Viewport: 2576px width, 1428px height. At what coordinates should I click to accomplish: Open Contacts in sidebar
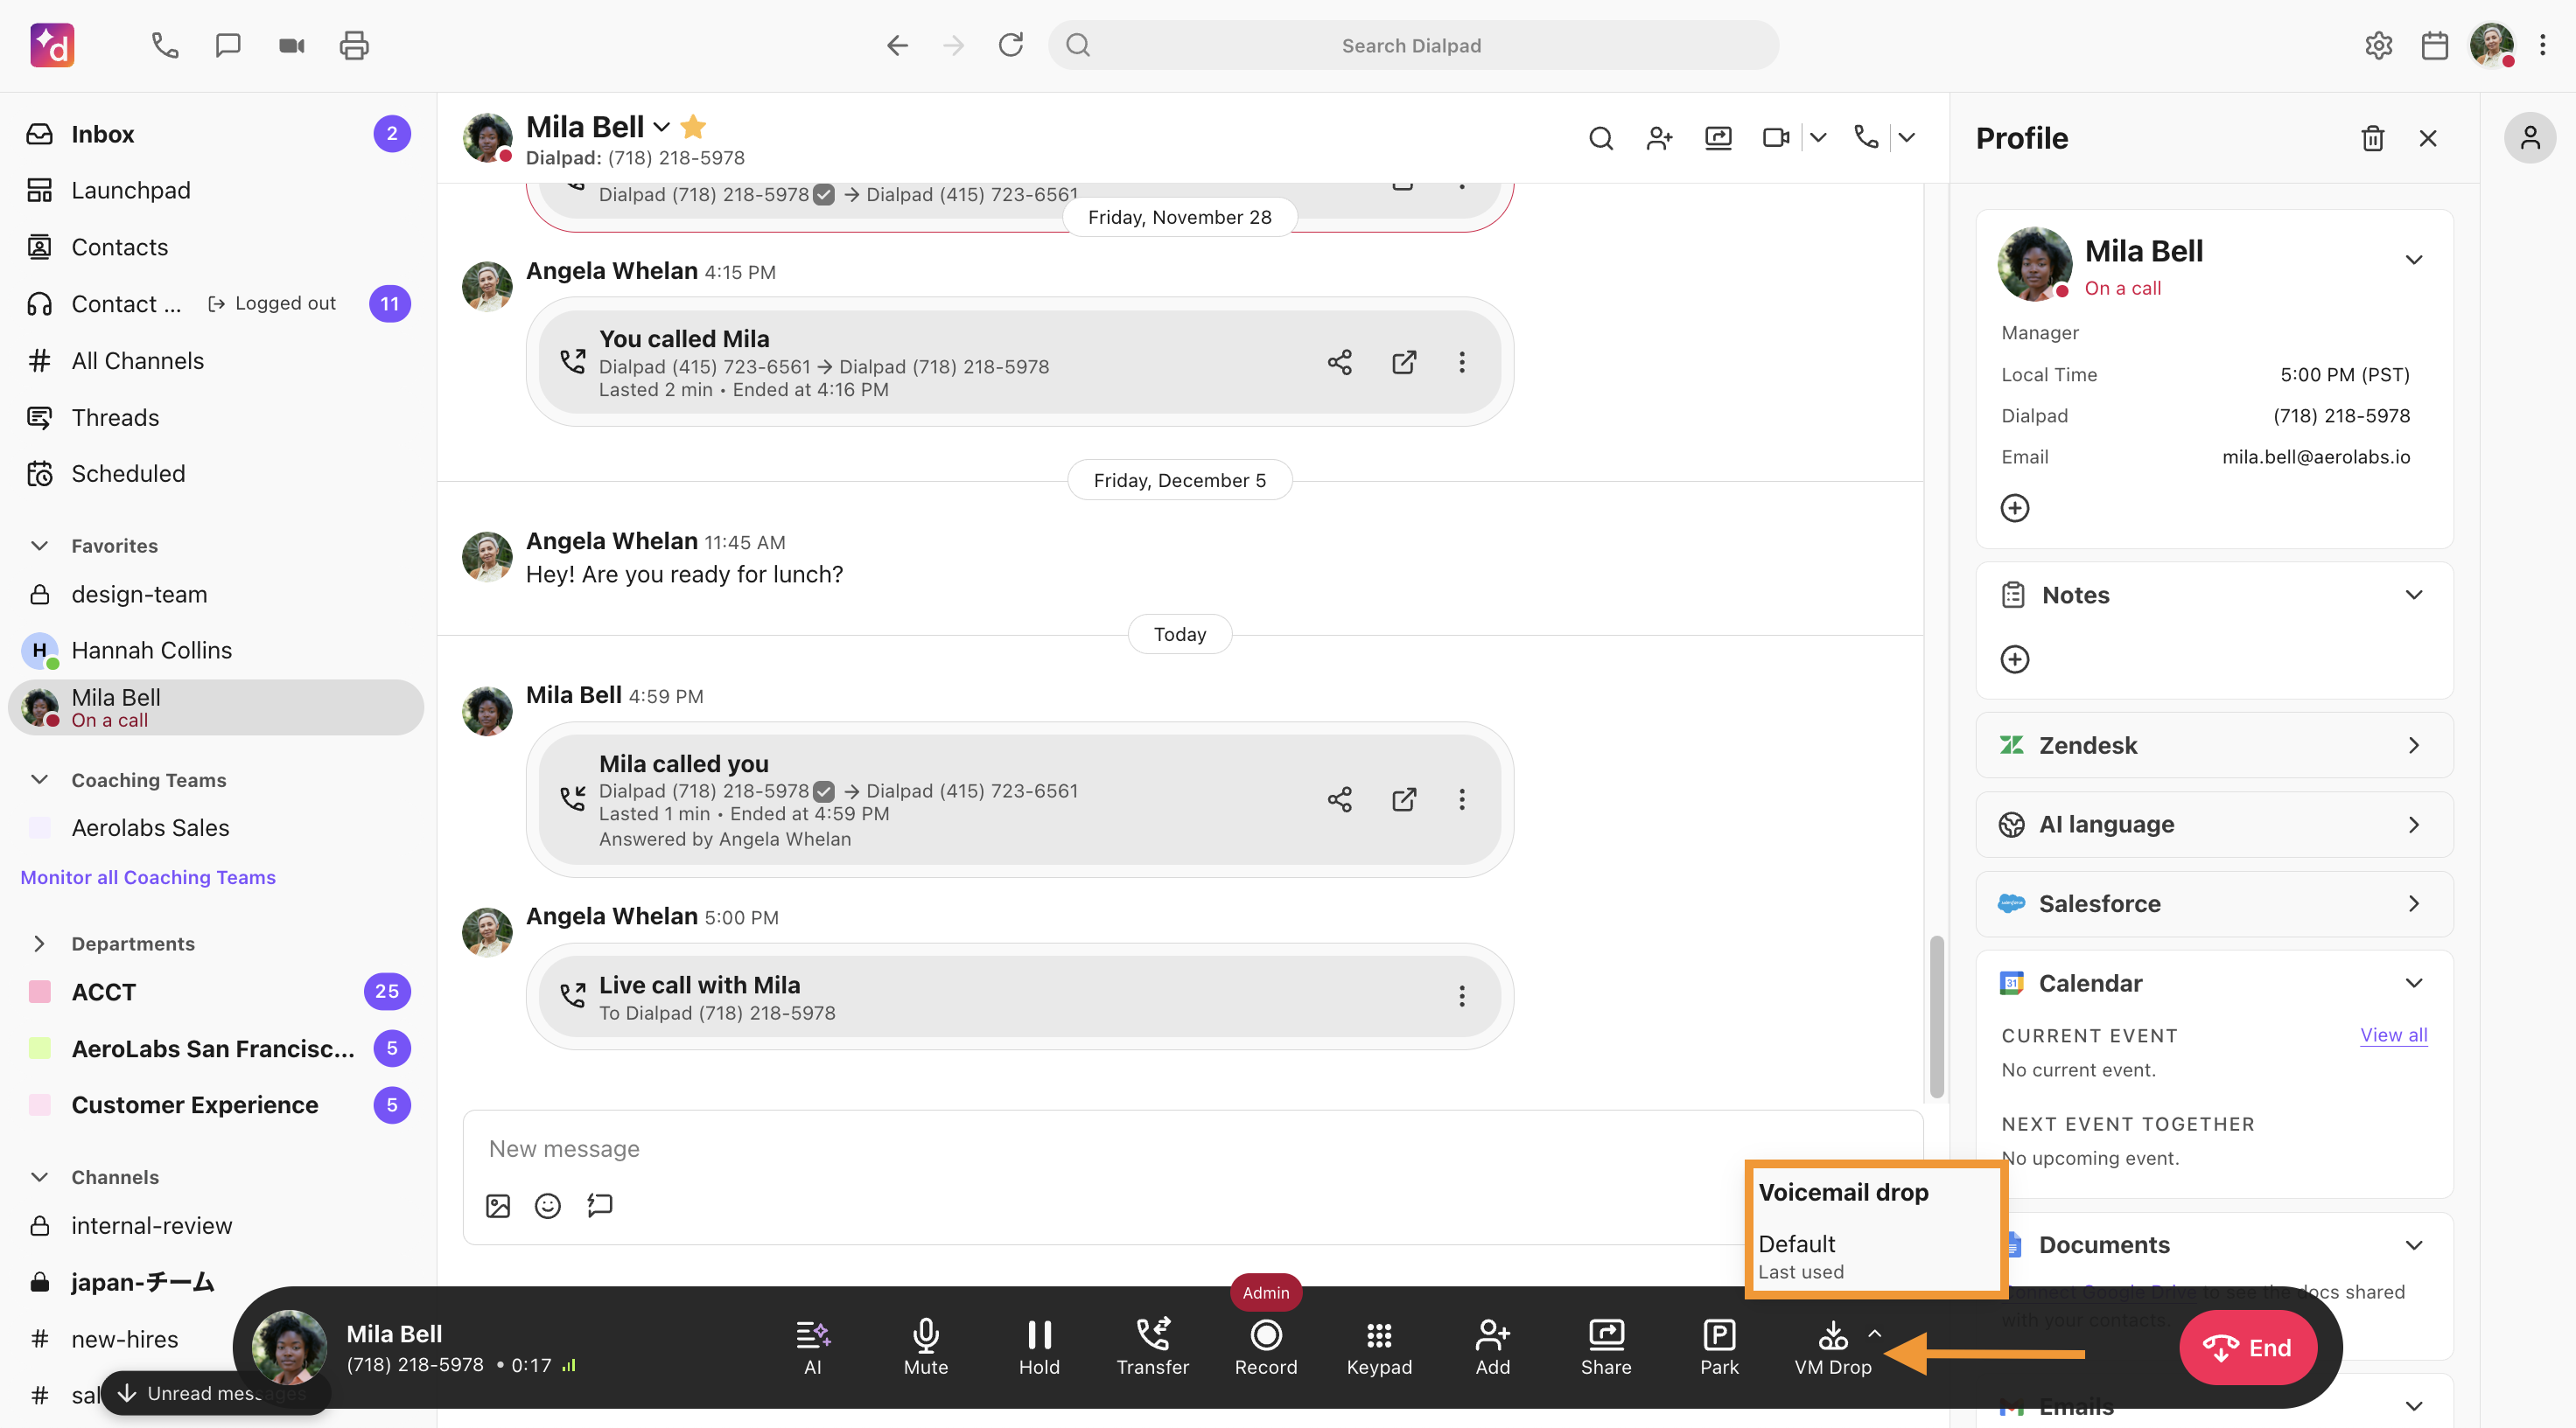(x=217, y=247)
